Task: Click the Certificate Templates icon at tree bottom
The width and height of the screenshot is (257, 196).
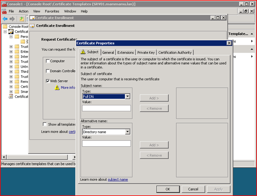Action: 11,97
